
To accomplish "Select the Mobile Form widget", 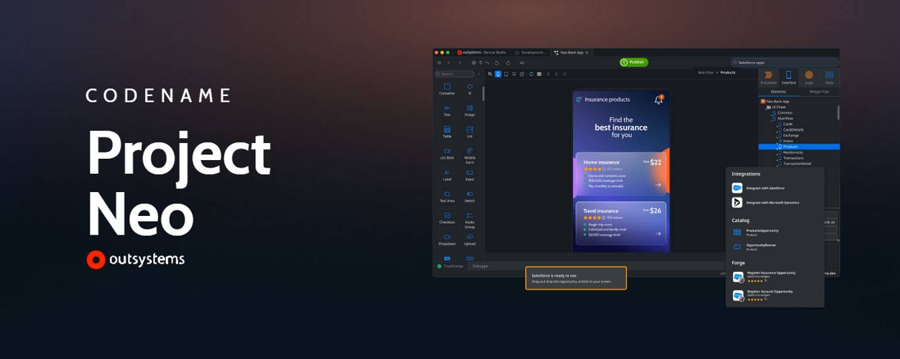I will pyautogui.click(x=469, y=155).
